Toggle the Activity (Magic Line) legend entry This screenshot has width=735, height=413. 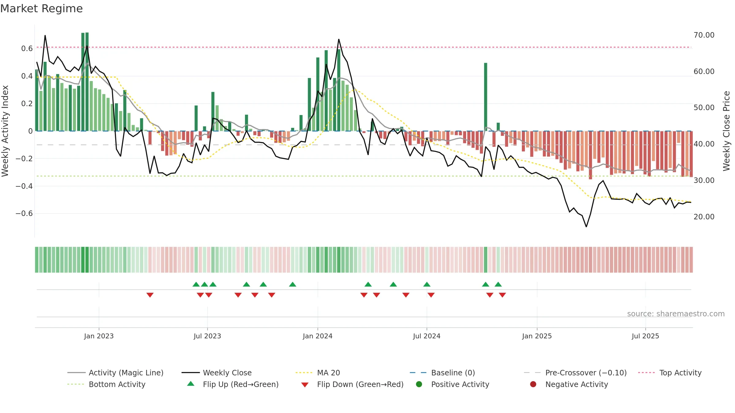coord(115,373)
